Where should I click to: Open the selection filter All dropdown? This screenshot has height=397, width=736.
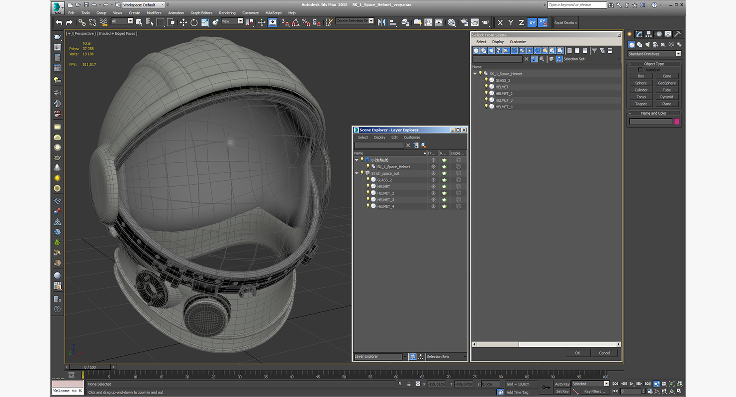(x=122, y=21)
